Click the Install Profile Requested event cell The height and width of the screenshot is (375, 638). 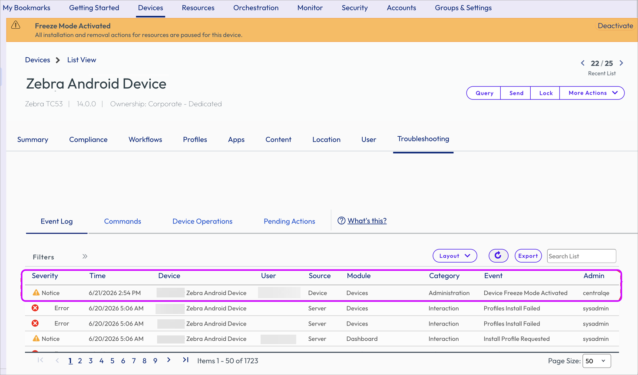pyautogui.click(x=516, y=339)
